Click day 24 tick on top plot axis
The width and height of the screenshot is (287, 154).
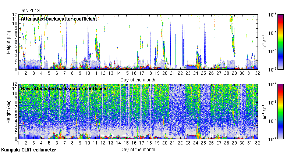pyautogui.click(x=196, y=73)
